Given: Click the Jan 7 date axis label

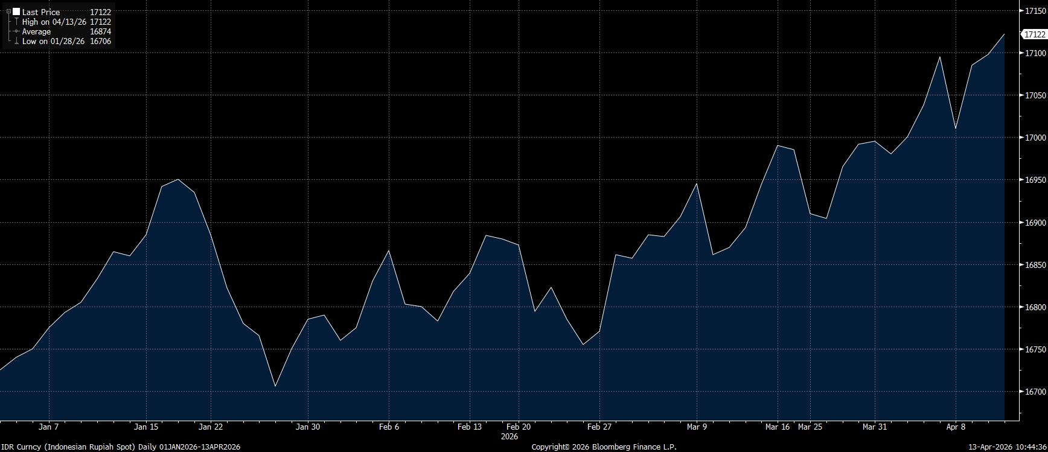Looking at the screenshot, I should [49, 427].
